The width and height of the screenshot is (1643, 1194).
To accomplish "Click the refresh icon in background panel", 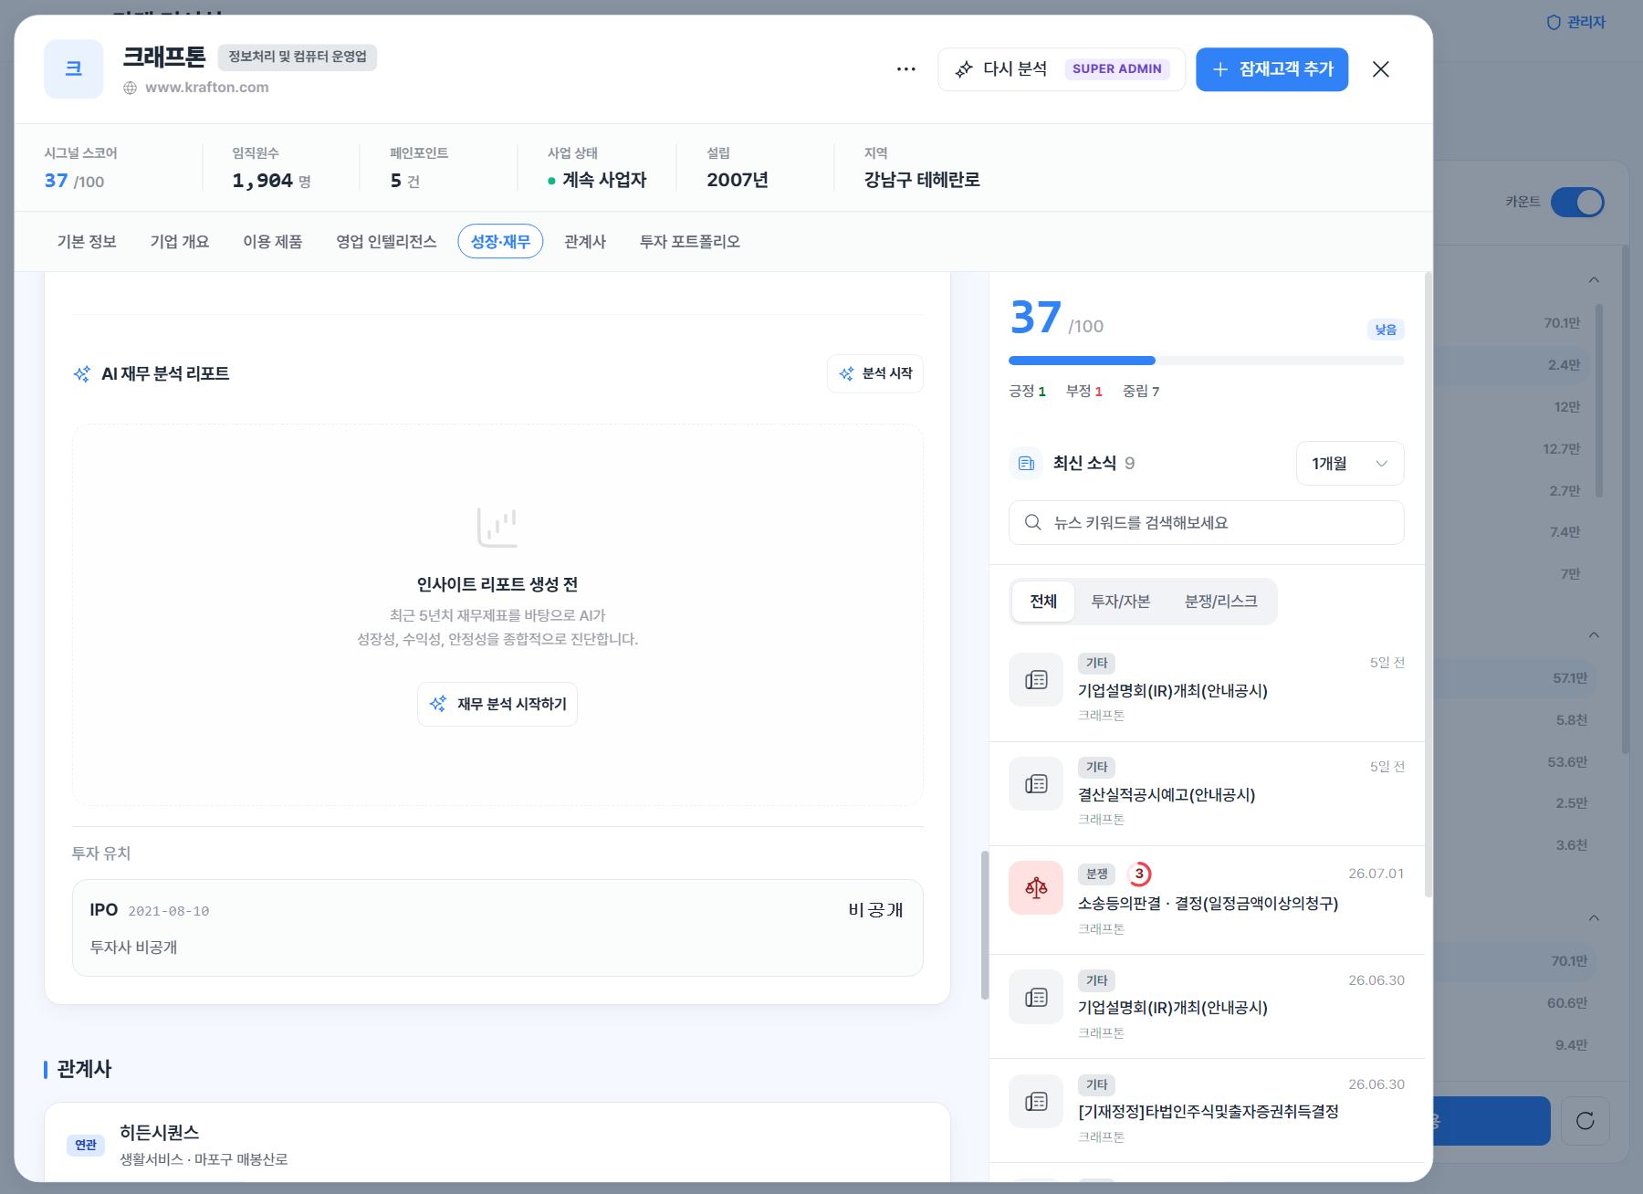I will coord(1585,1121).
